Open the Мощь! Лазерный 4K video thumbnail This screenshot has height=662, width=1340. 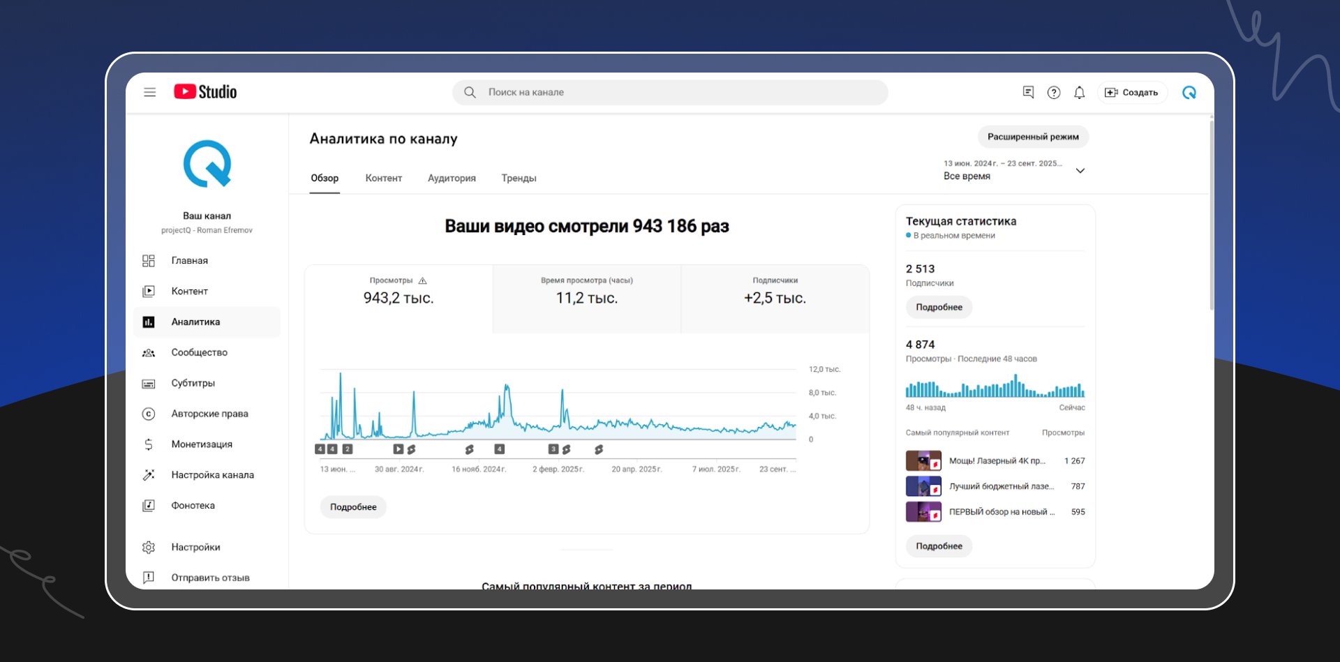(923, 461)
